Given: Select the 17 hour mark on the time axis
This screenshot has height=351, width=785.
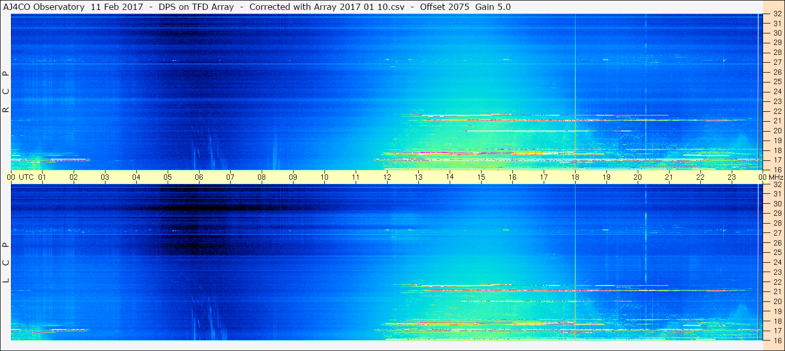Looking at the screenshot, I should point(544,178).
